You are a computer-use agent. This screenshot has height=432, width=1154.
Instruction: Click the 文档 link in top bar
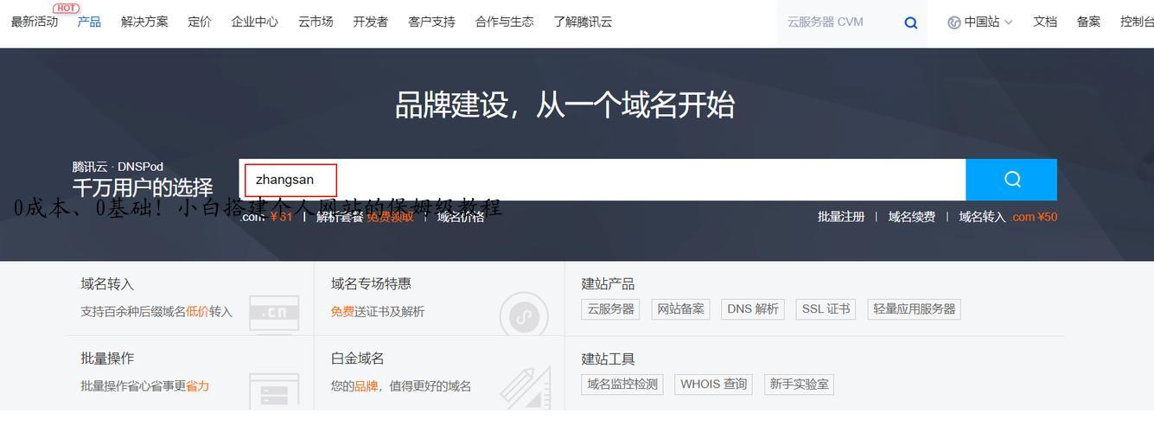(x=1045, y=22)
